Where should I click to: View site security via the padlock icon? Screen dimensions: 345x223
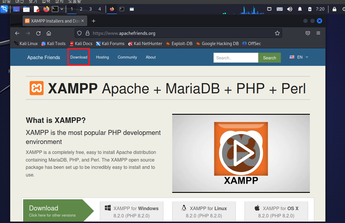pyautogui.click(x=88, y=33)
